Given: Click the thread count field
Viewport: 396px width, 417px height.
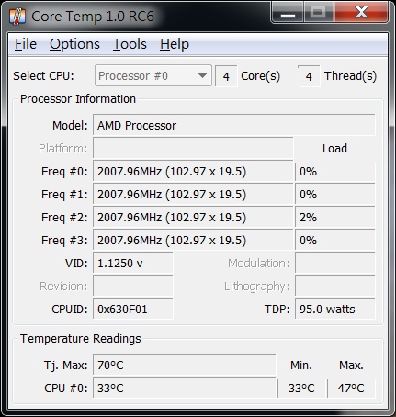Looking at the screenshot, I should coord(309,76).
